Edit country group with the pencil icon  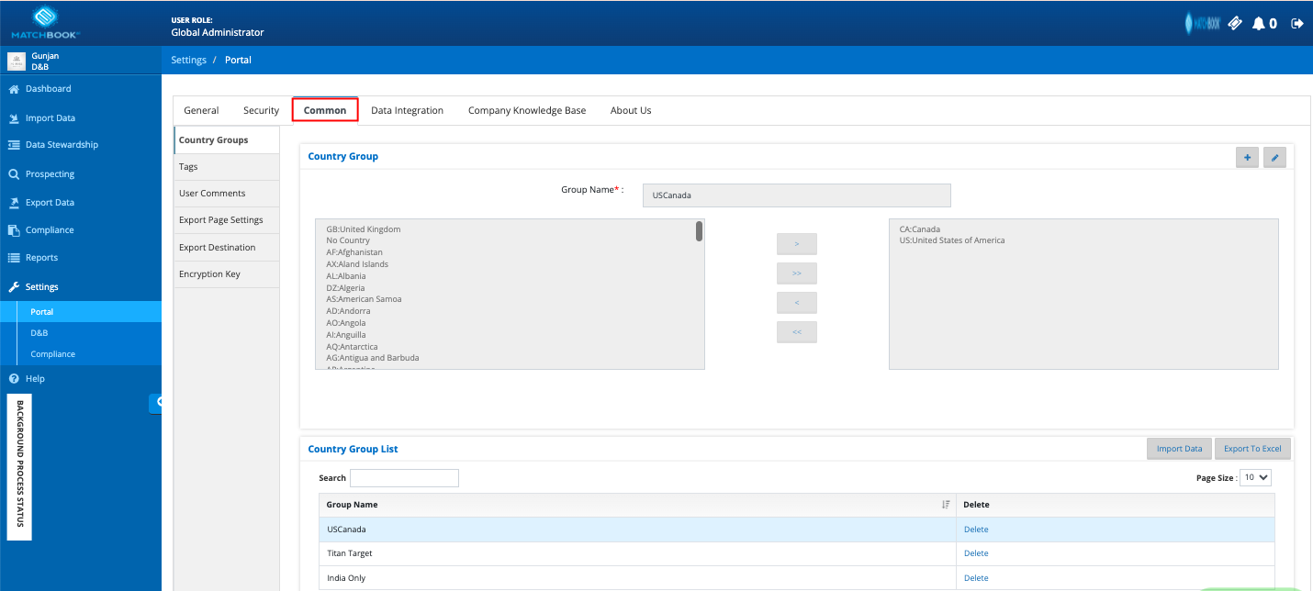click(1274, 158)
